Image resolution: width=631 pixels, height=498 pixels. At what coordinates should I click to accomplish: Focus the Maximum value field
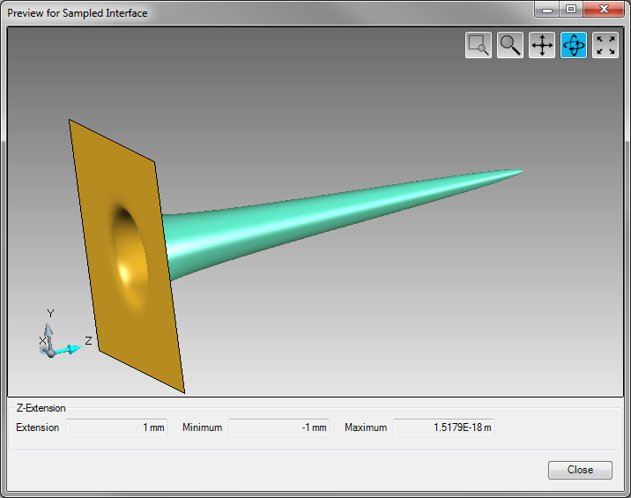(x=443, y=427)
